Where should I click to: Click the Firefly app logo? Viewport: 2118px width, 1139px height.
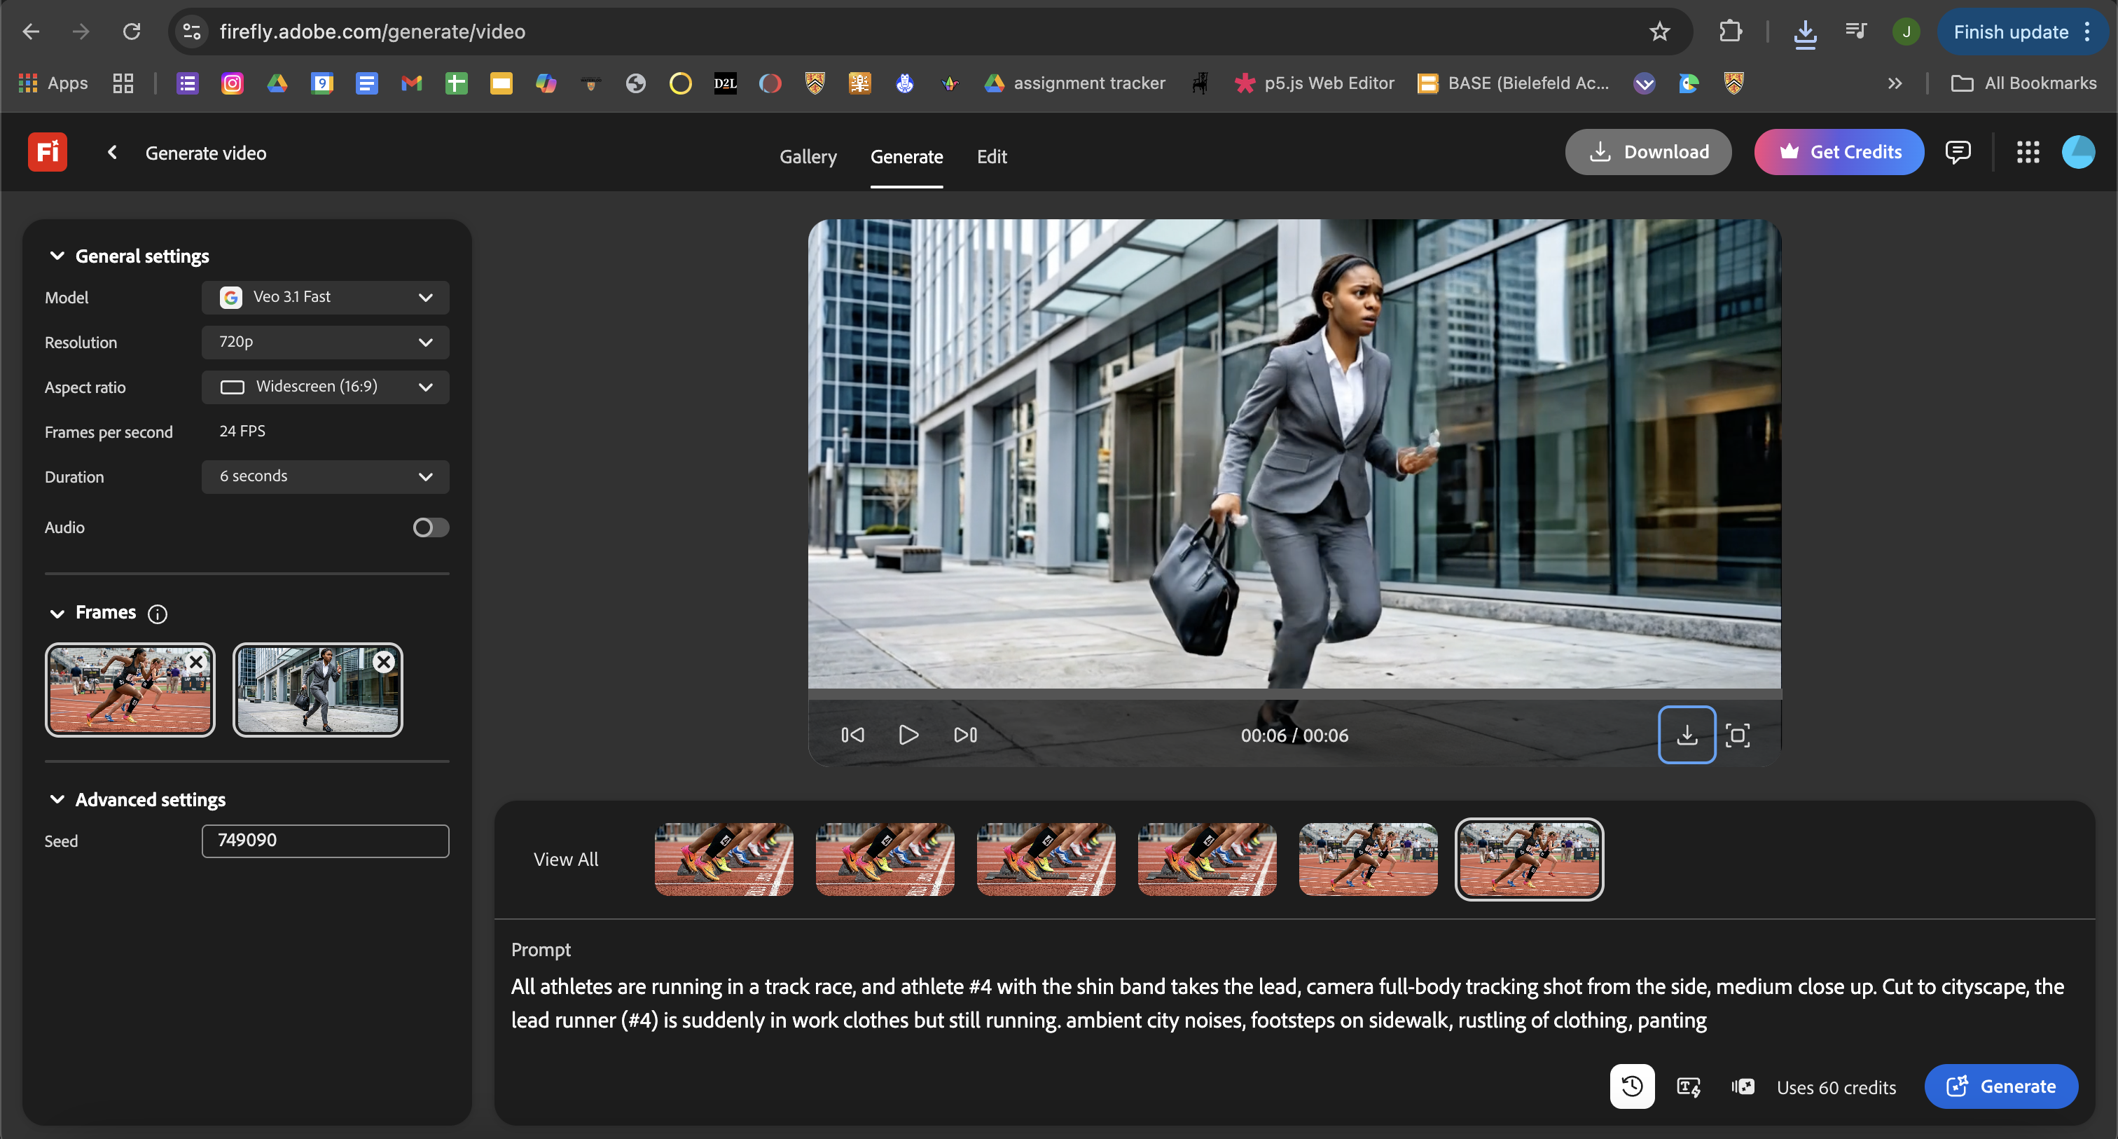click(47, 152)
